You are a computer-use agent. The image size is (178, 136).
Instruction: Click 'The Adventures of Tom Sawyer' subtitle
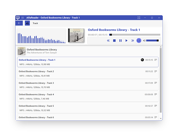pos(42,53)
